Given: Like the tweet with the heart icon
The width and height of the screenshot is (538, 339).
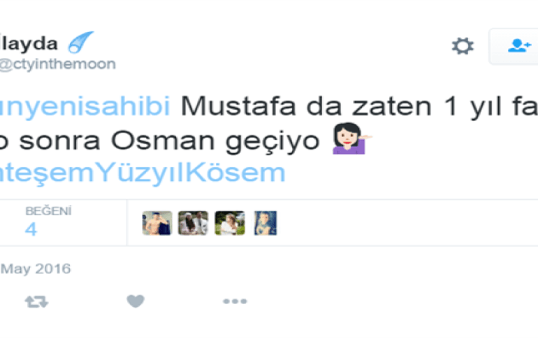Looking at the screenshot, I should point(136,301).
